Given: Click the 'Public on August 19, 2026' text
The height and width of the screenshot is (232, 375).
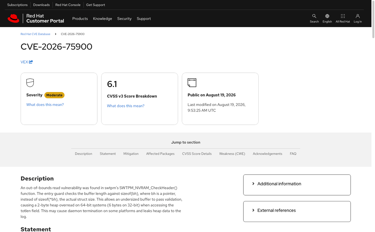Looking at the screenshot, I should [212, 95].
